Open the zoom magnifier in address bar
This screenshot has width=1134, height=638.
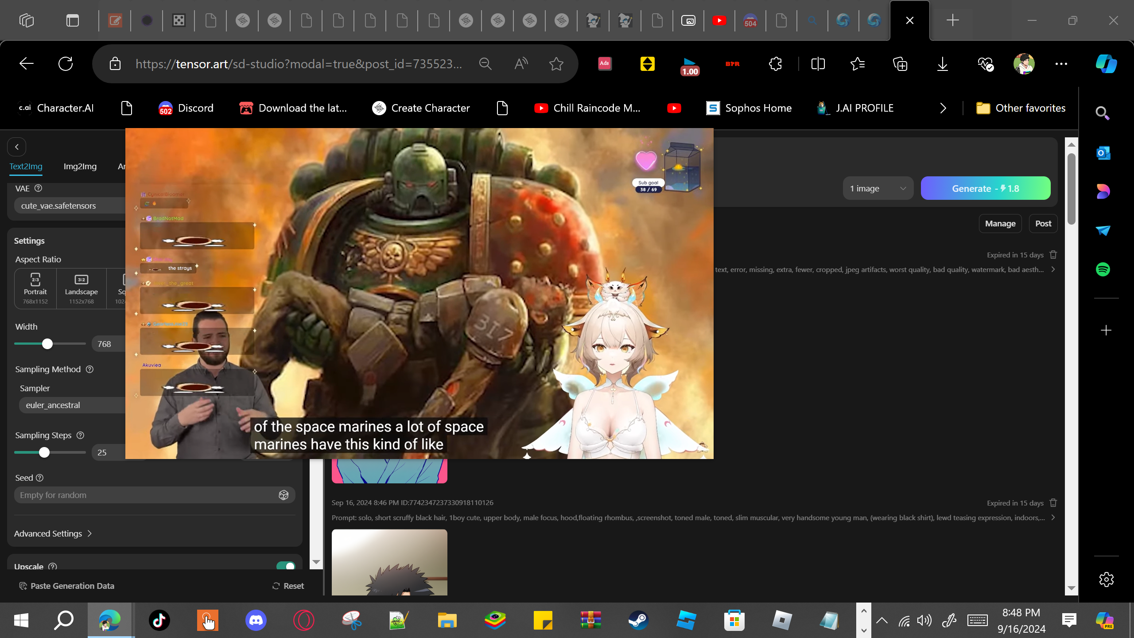pos(485,64)
